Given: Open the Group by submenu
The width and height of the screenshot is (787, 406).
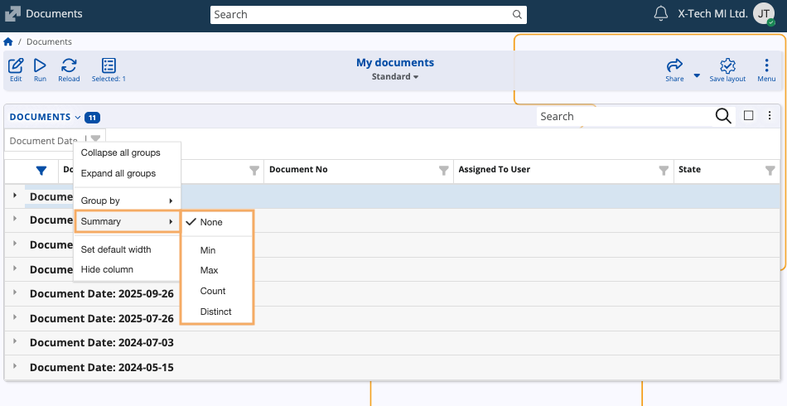Looking at the screenshot, I should pos(126,201).
